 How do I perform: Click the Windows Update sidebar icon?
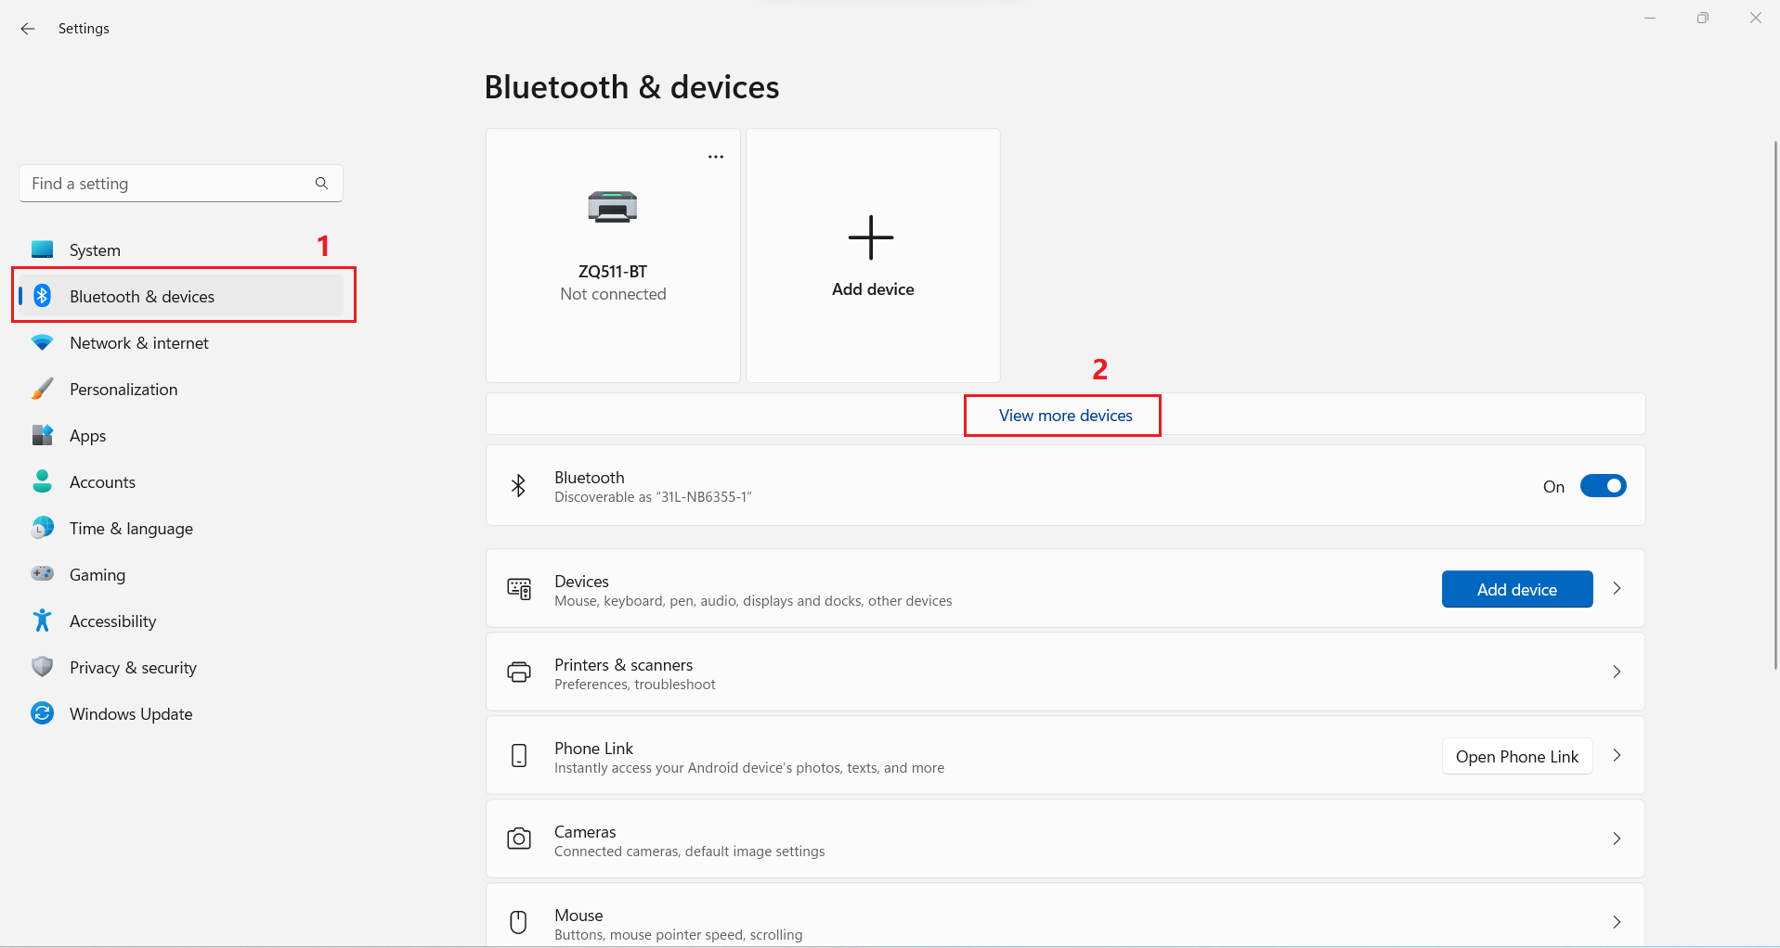43,713
